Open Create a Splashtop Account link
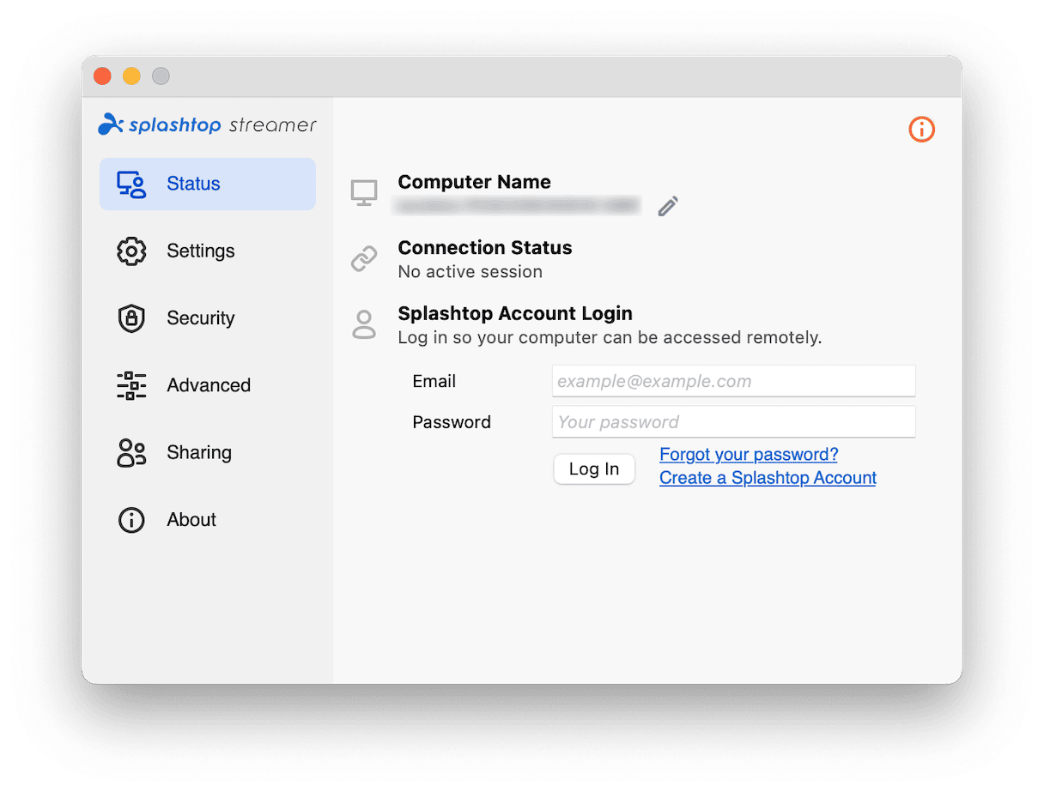This screenshot has width=1044, height=792. coord(768,478)
